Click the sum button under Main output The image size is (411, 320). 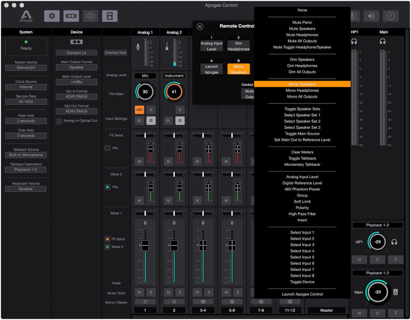[395, 313]
